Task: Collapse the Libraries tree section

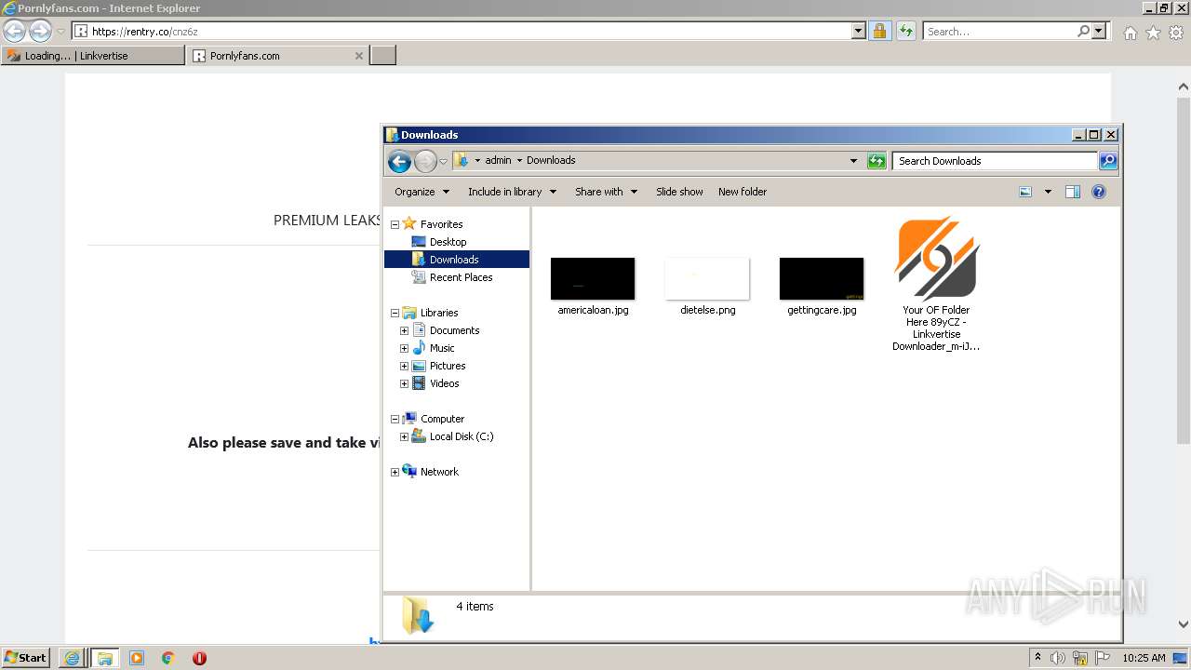Action: click(395, 313)
